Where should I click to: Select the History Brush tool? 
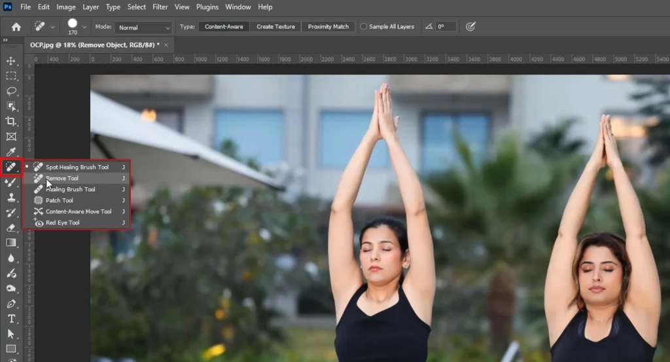click(11, 213)
